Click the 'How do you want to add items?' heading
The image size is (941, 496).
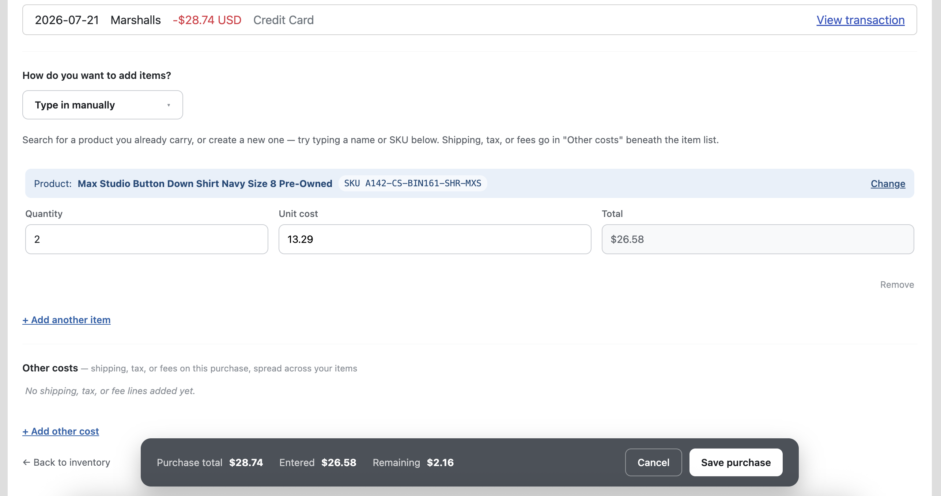coord(97,76)
